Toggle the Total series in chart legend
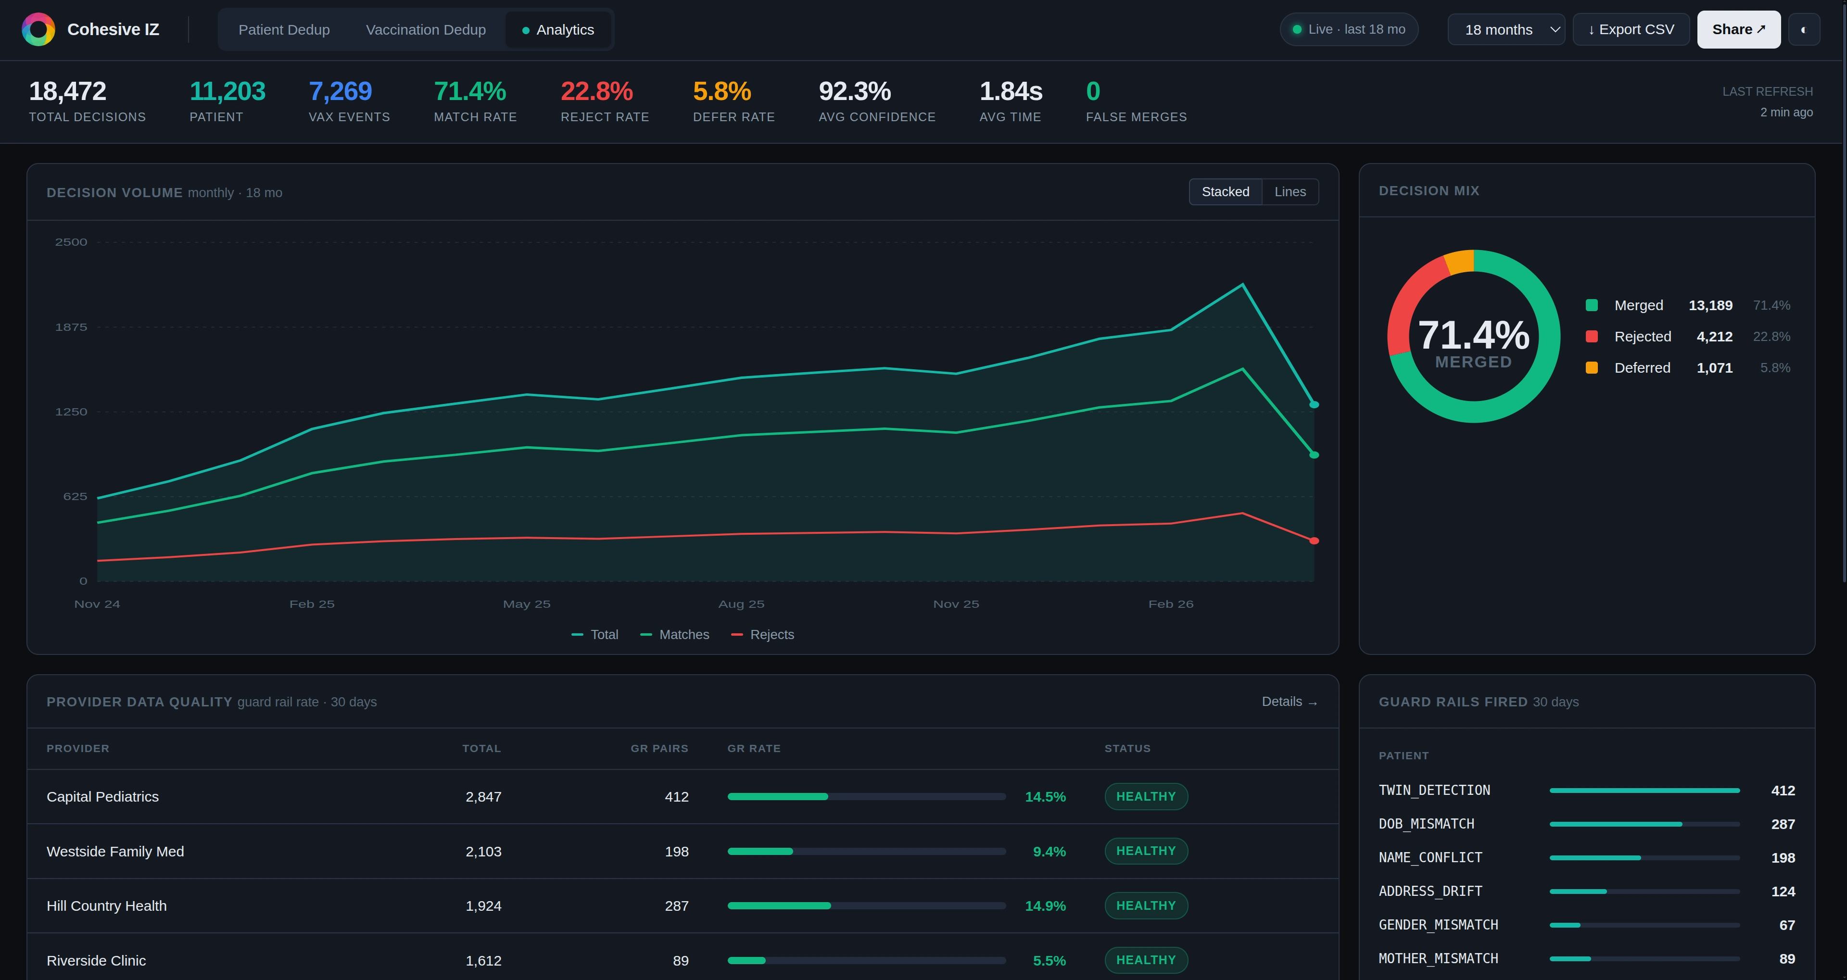 (595, 634)
